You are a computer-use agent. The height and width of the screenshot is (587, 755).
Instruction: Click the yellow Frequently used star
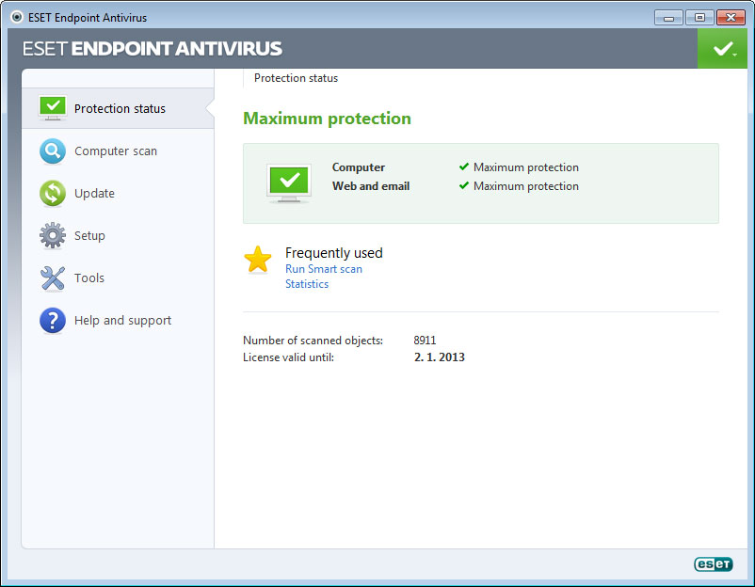[x=258, y=260]
